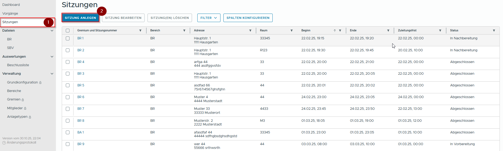
Task: Select the checkbox for row BR 1
Action: tap(68, 39)
